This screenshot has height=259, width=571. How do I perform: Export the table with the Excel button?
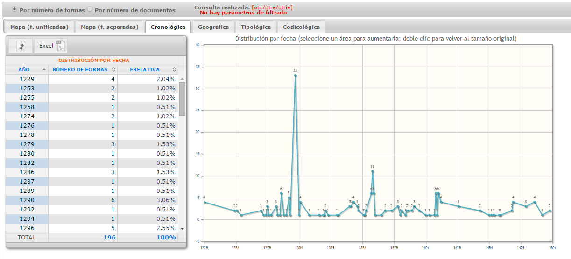click(51, 46)
